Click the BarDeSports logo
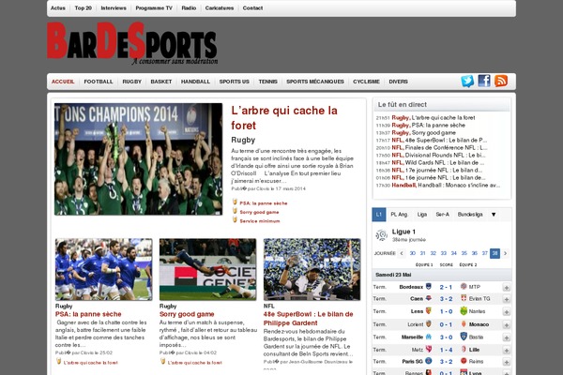 tap(132, 43)
